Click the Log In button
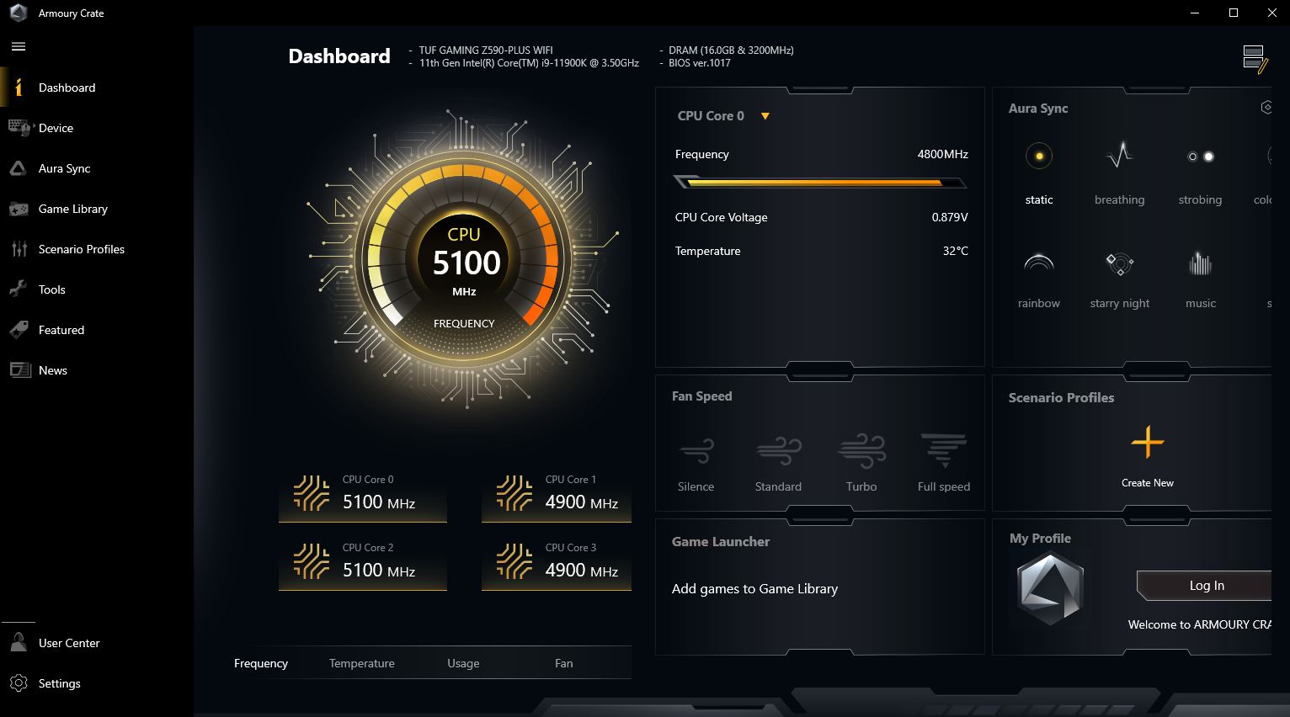Viewport: 1290px width, 717px height. click(x=1205, y=586)
